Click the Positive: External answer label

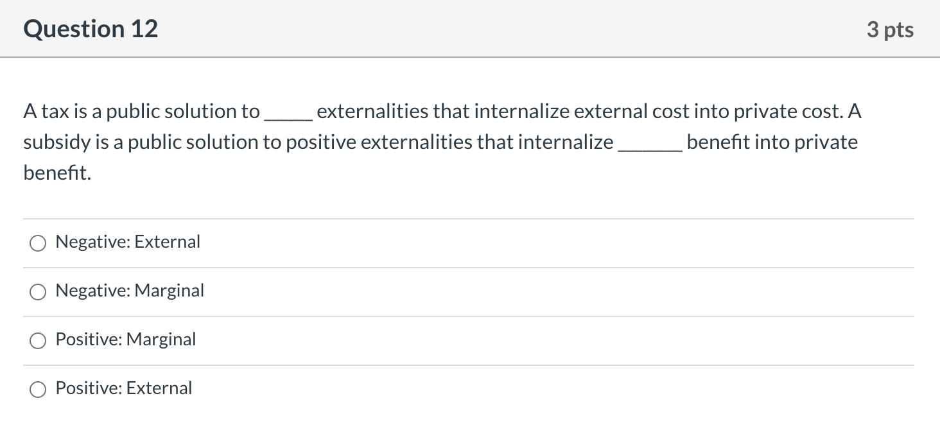(x=123, y=388)
